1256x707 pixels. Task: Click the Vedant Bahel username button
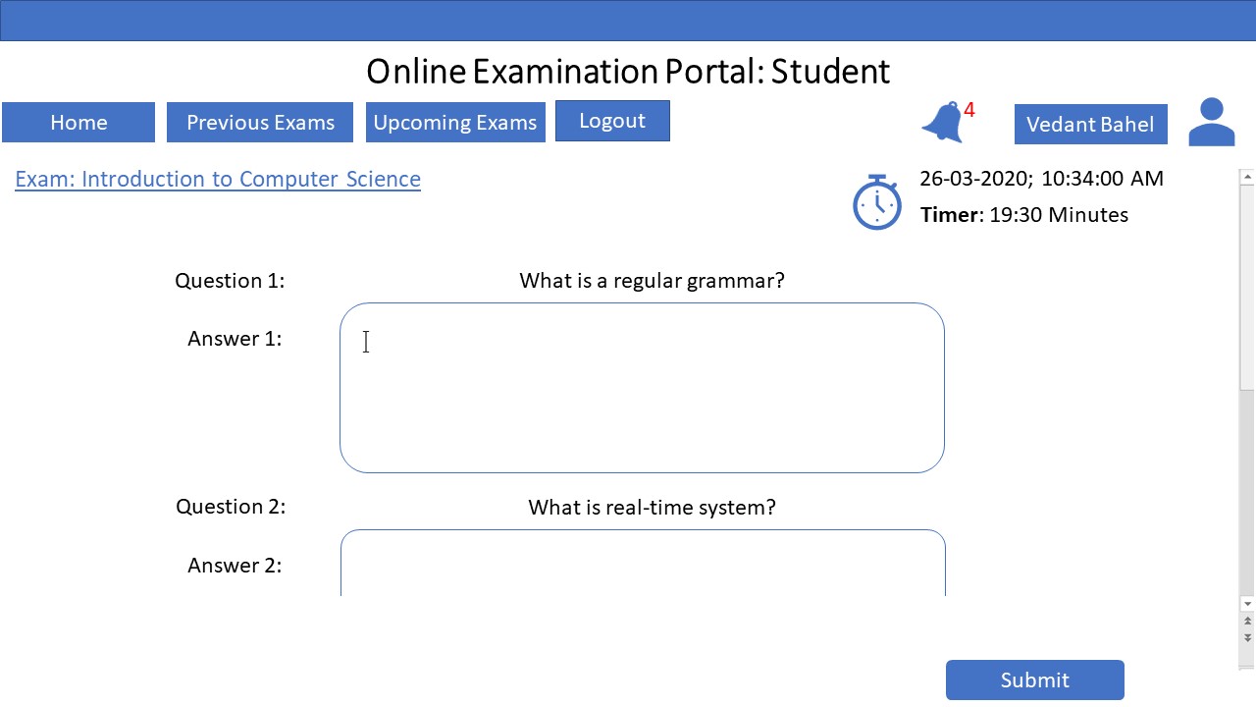(x=1090, y=125)
